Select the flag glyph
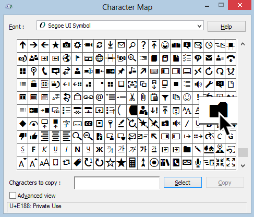Viewport: 254px width, 217px height. [x=77, y=58]
